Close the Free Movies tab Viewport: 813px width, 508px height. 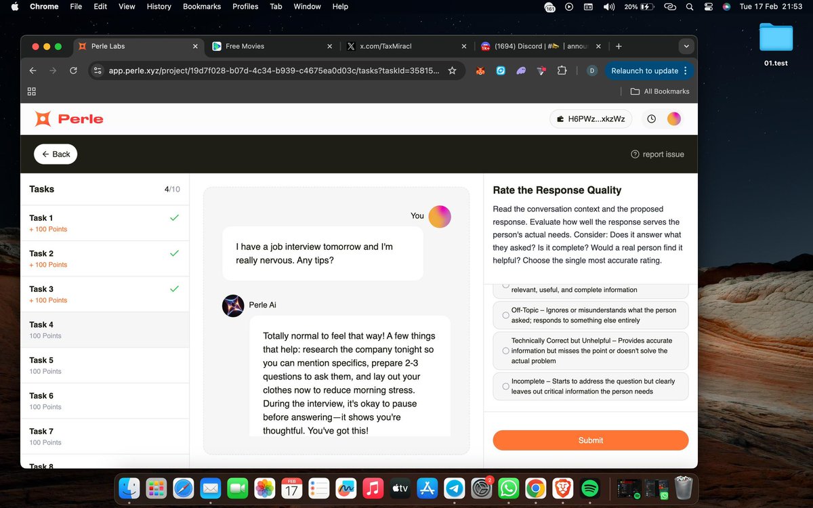330,46
